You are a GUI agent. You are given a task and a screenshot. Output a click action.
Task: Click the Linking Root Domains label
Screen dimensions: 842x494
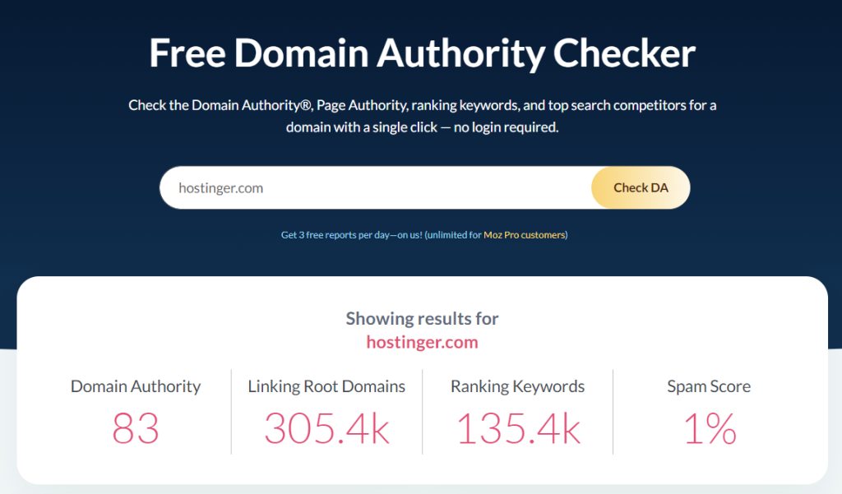click(x=326, y=386)
